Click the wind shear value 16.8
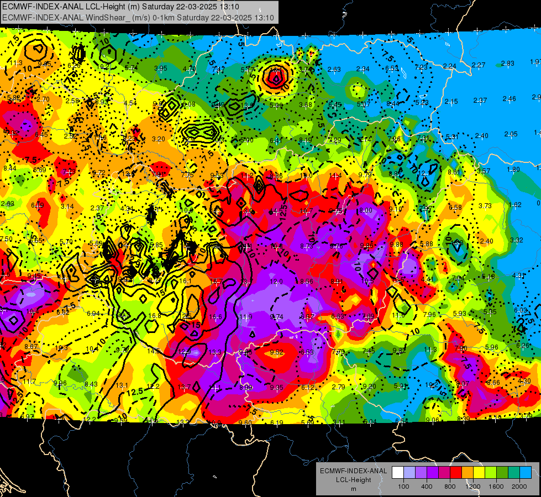The image size is (541, 497). 155,315
